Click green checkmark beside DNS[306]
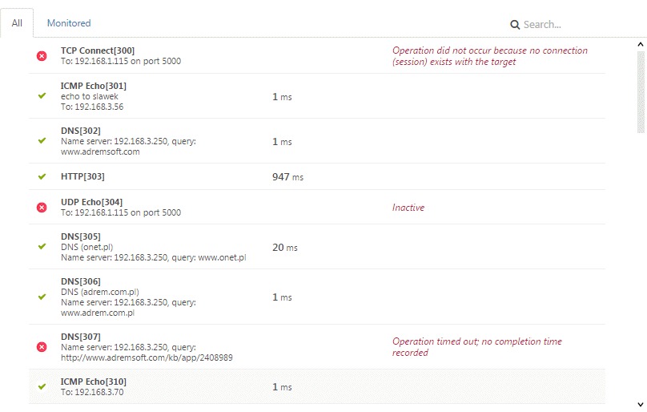 (42, 297)
